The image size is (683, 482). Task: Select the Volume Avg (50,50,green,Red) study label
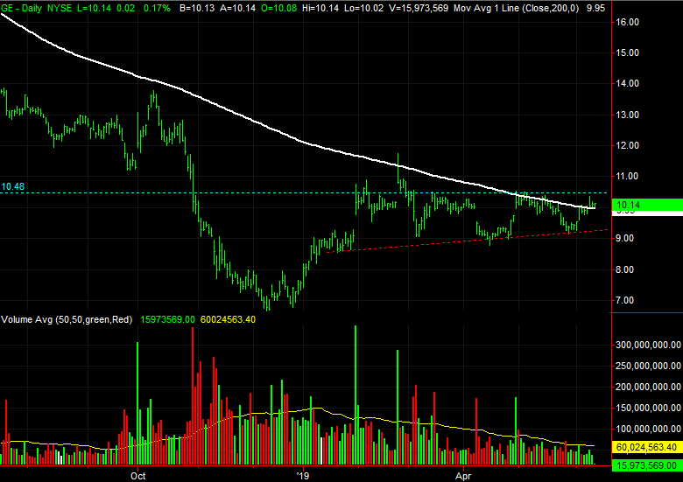(67, 319)
